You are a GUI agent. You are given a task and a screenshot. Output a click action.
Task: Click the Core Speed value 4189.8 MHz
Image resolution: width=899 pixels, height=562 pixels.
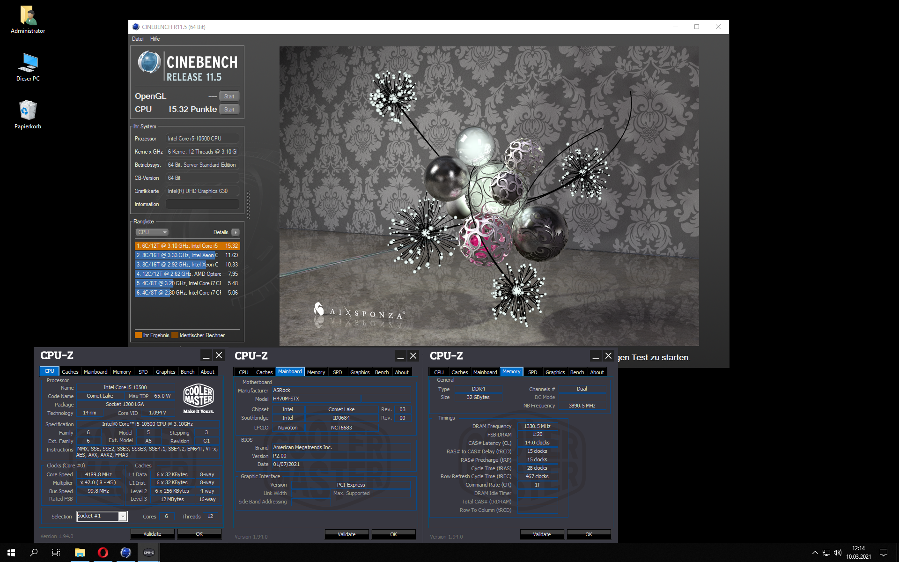point(98,474)
